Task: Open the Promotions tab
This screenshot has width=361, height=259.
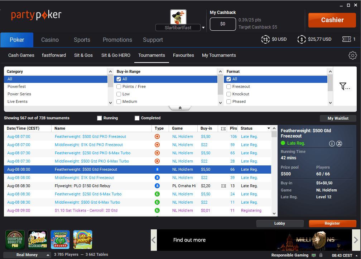Action: tap(117, 40)
